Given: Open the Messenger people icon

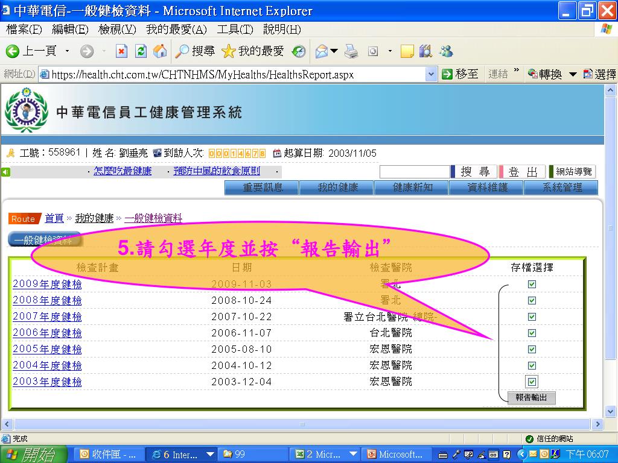Looking at the screenshot, I should point(446,51).
